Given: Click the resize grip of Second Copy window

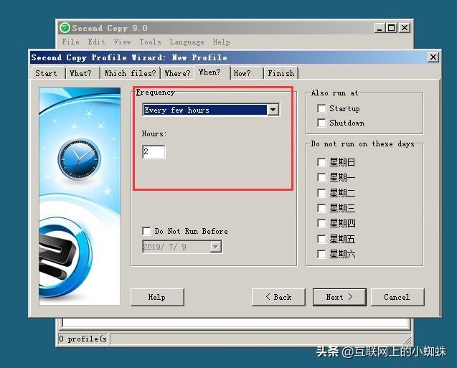Looking at the screenshot, I should pos(407,341).
